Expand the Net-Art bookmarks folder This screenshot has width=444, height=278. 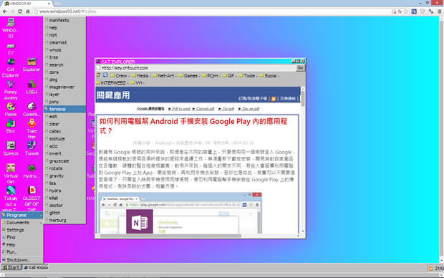[165, 76]
